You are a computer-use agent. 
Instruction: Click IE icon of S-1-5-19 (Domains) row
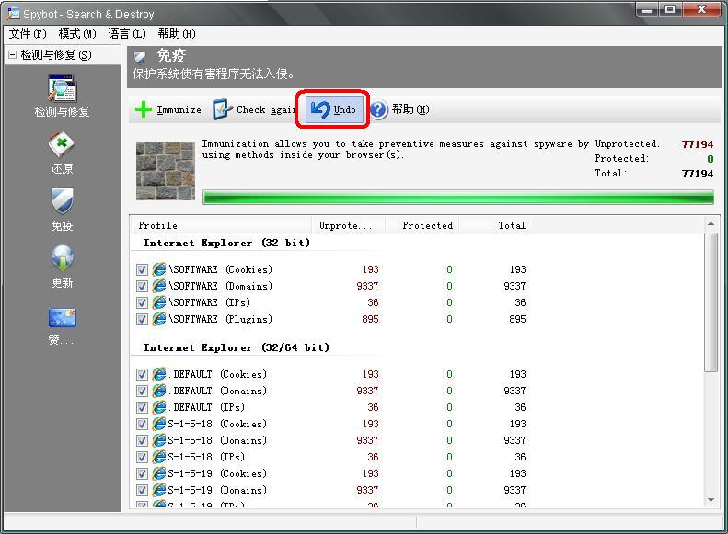pos(159,490)
